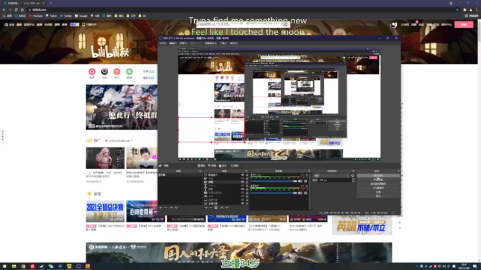Open audio settings gear of the upper mixer channel
Image resolution: width=481 pixels, height=270 pixels.
point(305,181)
